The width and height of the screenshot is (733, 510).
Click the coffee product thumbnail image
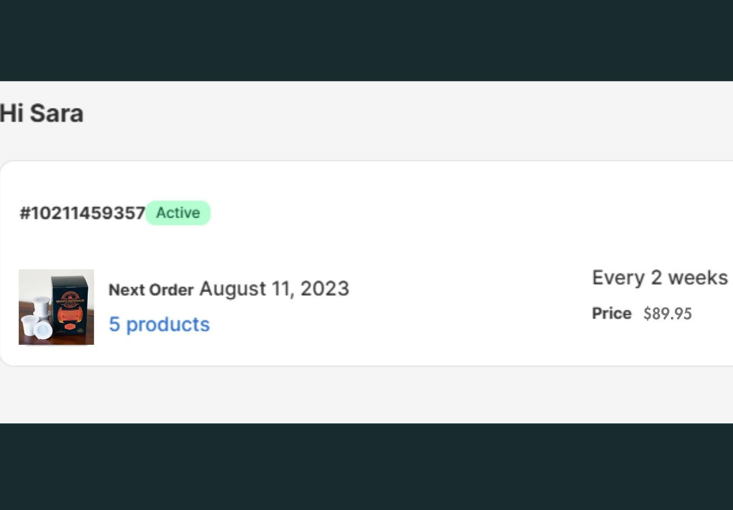point(56,307)
